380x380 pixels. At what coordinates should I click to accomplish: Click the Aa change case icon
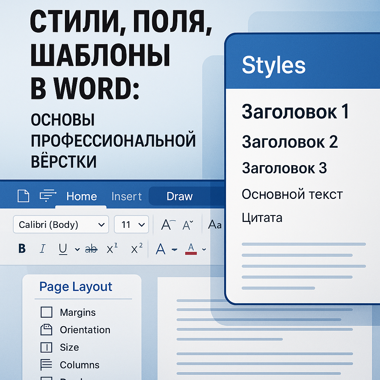pyautogui.click(x=215, y=225)
